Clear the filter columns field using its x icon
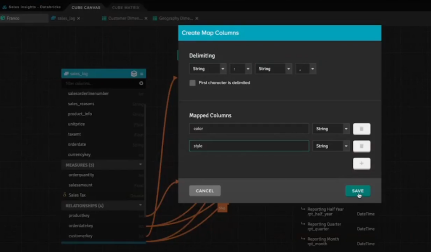This screenshot has height=252, width=431. [x=140, y=83]
